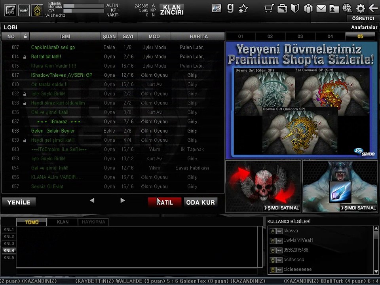380x285 pixels.
Task: Open the notepad quest icon at top left
Action: pos(10,10)
